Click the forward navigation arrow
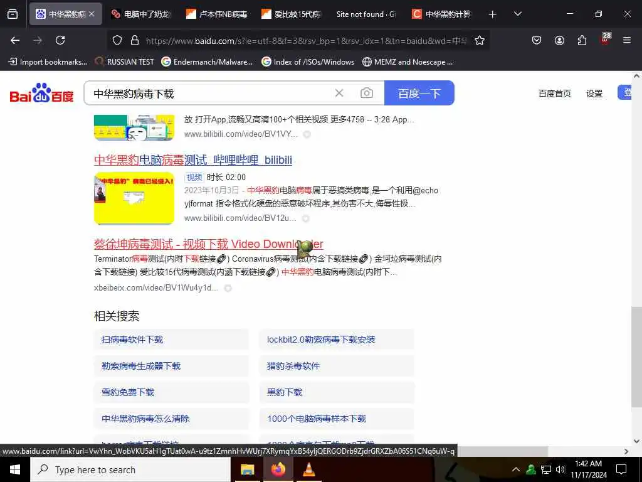 [x=38, y=40]
